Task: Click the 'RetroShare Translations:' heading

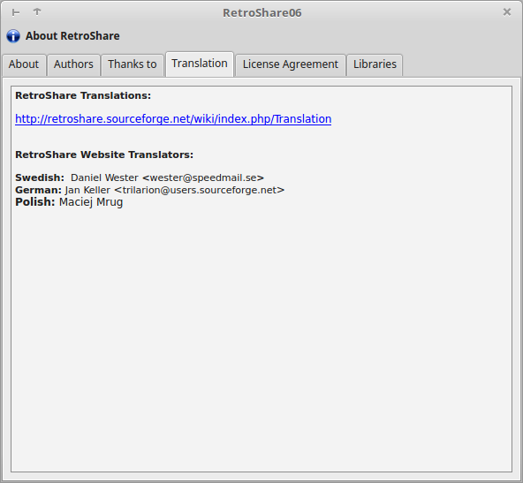Action: (83, 95)
